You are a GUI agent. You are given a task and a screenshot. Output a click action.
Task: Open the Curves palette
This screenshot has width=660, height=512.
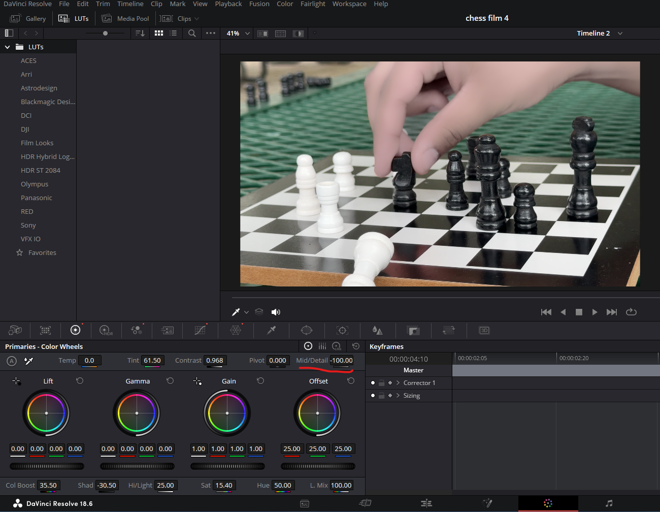click(x=200, y=330)
